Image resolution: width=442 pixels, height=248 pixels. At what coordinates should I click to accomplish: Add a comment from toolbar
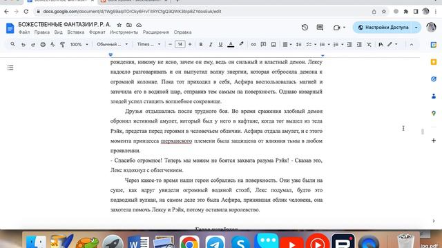pyautogui.click(x=263, y=44)
